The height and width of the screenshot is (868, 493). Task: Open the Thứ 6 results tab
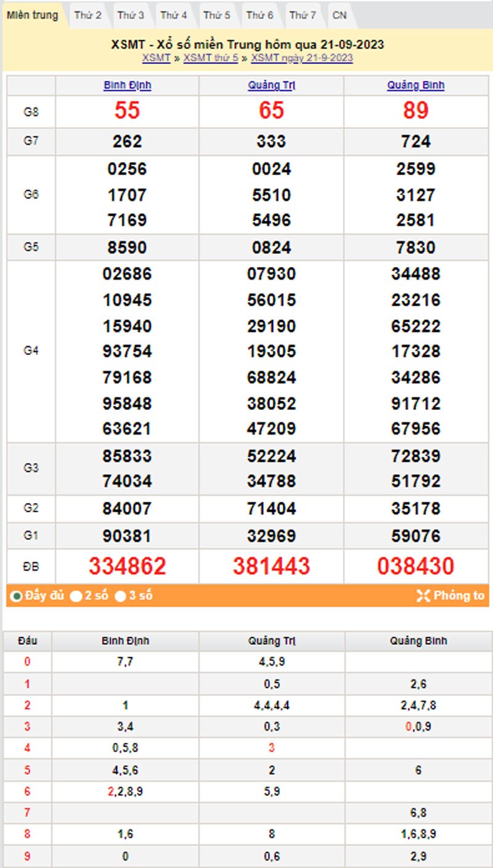coord(259,15)
